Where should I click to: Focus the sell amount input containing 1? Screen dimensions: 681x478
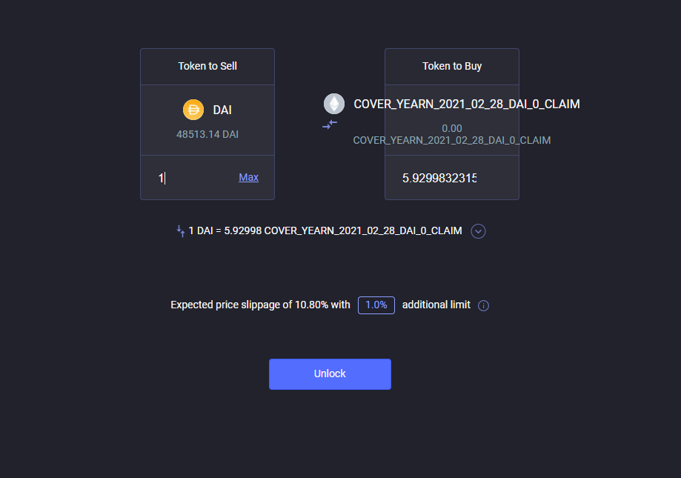pyautogui.click(x=196, y=178)
